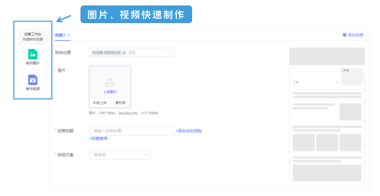
Task: Open the 素材库 material library
Action: pos(120,102)
